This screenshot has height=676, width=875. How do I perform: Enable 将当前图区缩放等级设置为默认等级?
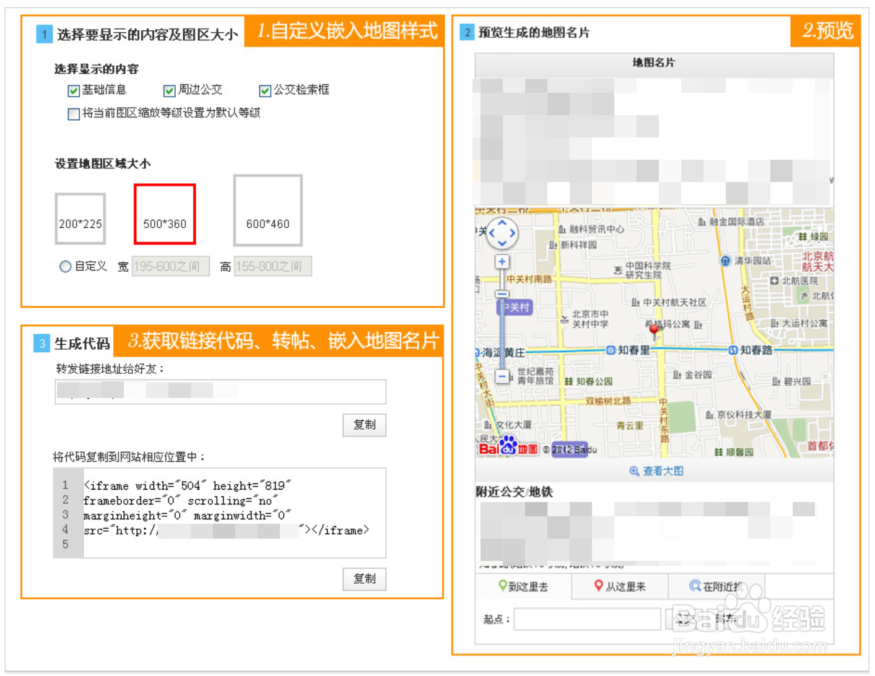(73, 114)
